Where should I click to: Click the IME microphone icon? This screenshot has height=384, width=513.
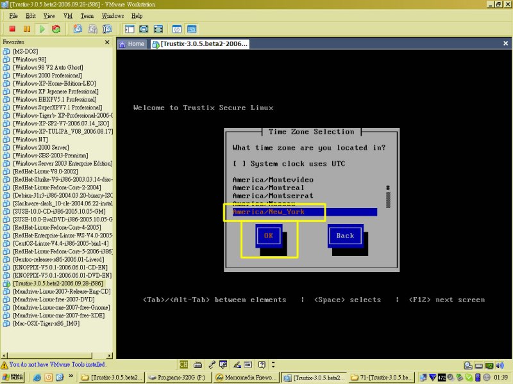pyautogui.click(x=212, y=364)
